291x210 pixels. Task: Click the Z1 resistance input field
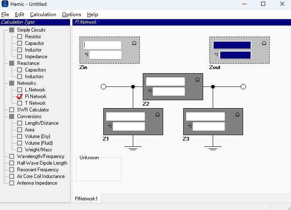click(x=125, y=116)
